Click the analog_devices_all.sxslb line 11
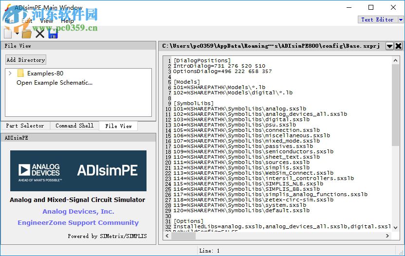This screenshot has height=256, width=405. pyautogui.click(x=260, y=114)
